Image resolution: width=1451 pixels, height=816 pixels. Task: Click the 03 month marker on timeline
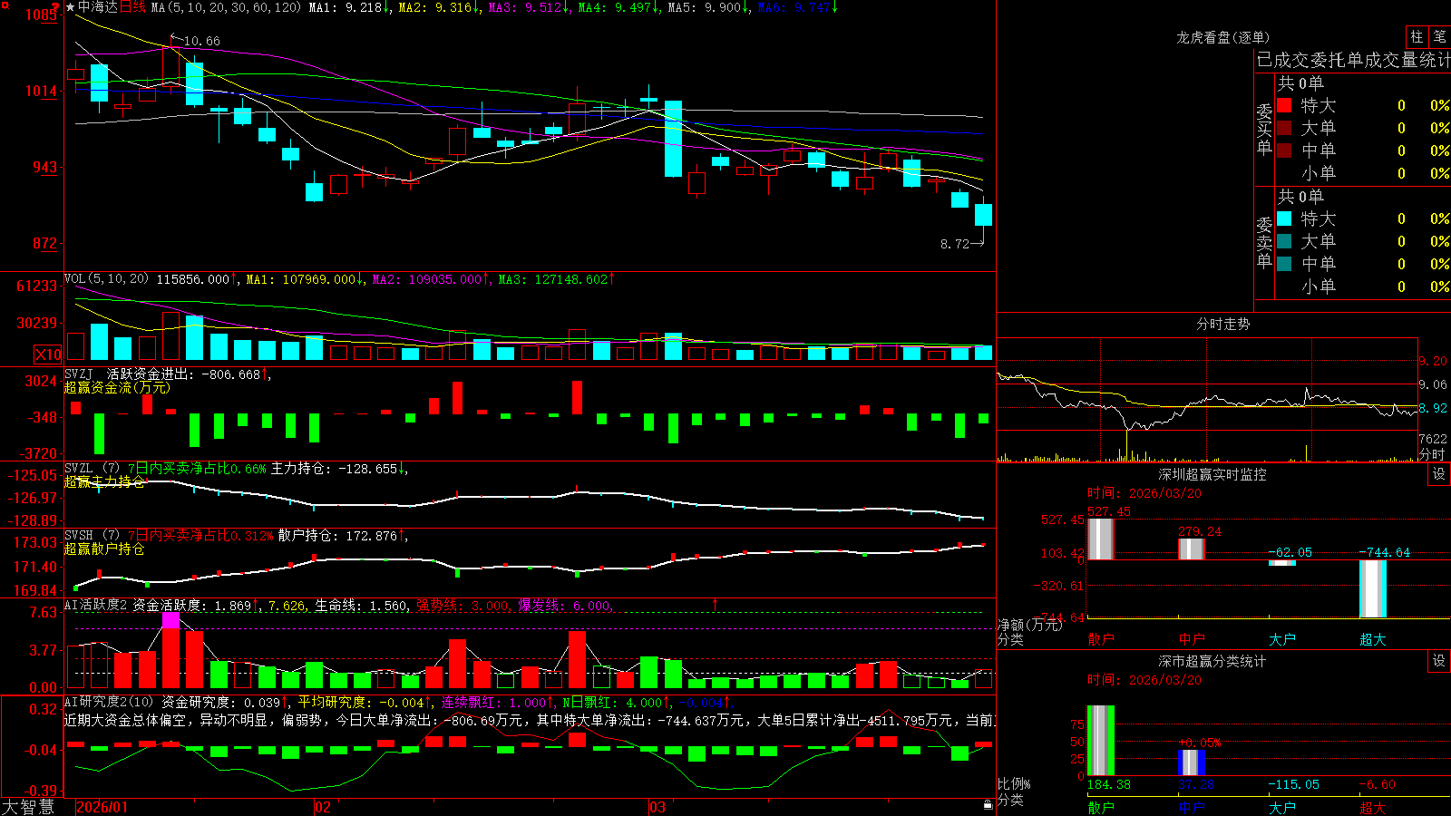[657, 807]
